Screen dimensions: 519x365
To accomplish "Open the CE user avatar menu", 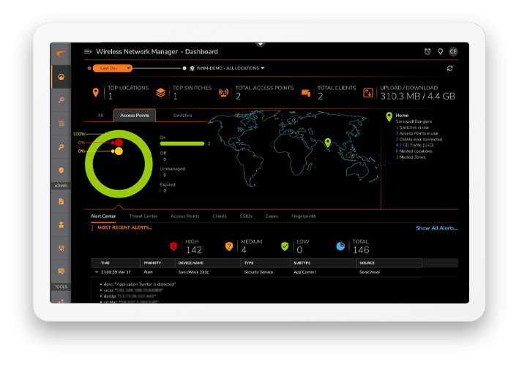I will pyautogui.click(x=453, y=52).
